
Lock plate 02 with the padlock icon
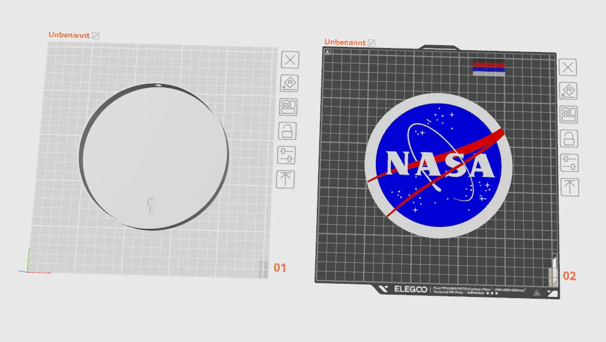click(568, 139)
